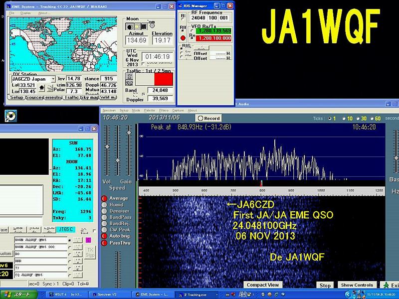
Task: Click the CQ JA1WQF TX message field
Action: [41, 275]
